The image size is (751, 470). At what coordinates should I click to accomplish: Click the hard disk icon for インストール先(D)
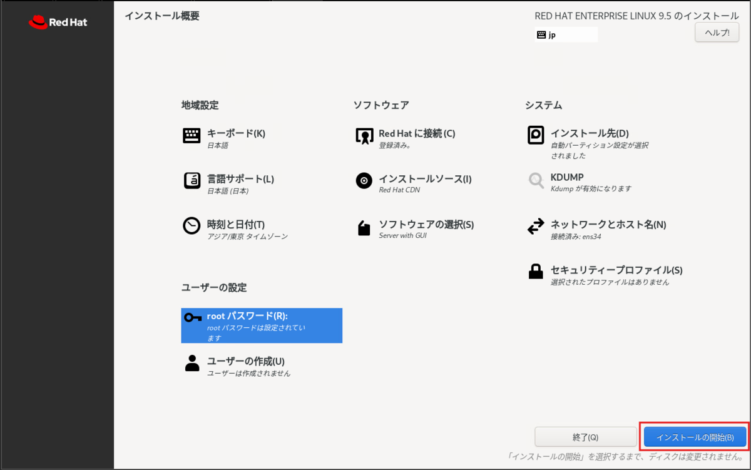tap(536, 135)
